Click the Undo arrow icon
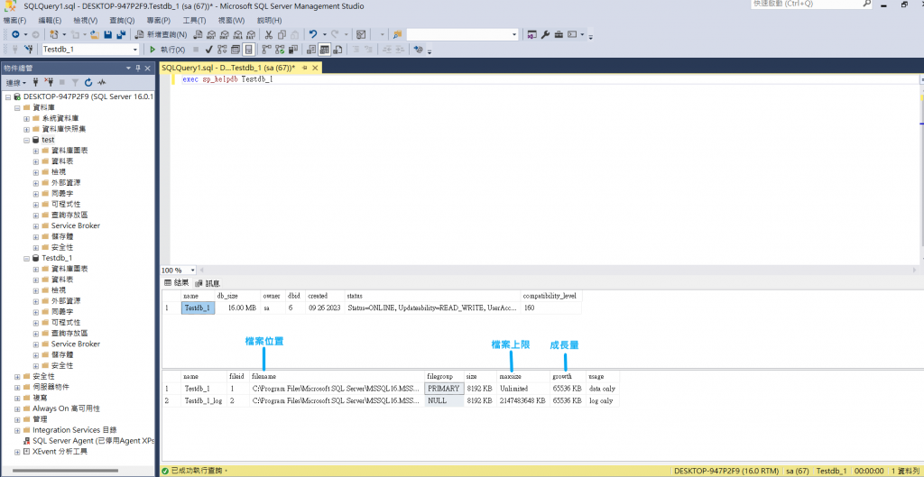The width and height of the screenshot is (924, 477). tap(312, 35)
